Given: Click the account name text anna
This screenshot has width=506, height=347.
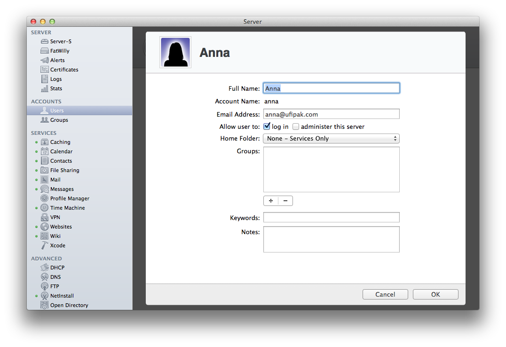Looking at the screenshot, I should (271, 102).
